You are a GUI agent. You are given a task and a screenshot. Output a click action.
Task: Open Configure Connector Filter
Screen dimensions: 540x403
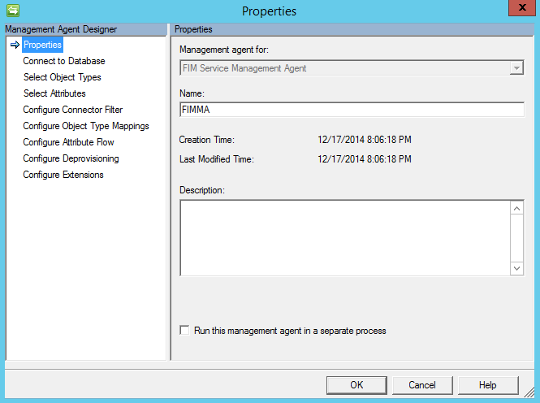tap(72, 110)
